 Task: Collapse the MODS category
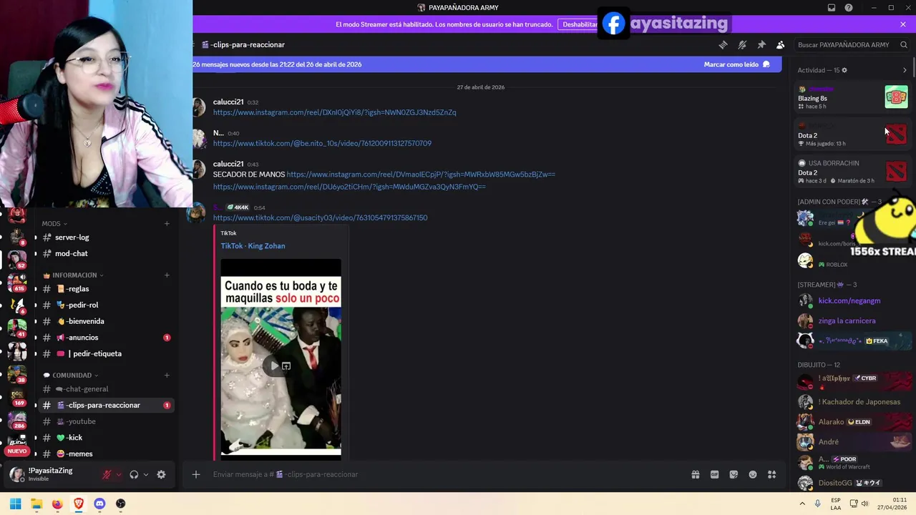pos(54,224)
